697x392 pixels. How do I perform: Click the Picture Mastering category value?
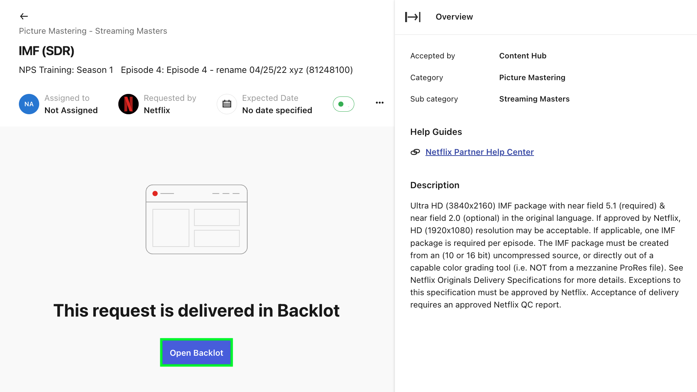(x=532, y=78)
